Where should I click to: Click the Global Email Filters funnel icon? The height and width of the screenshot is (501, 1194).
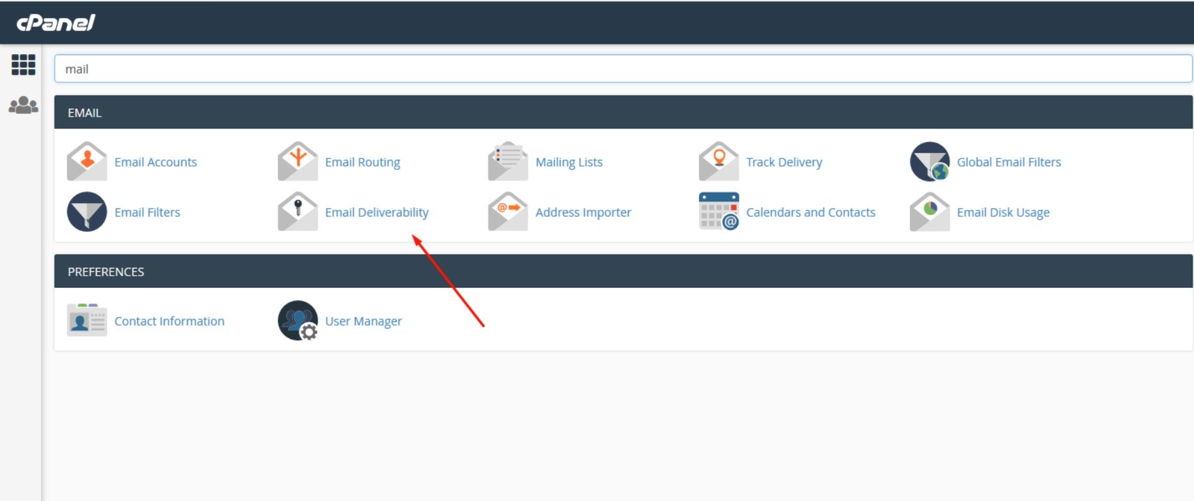[x=930, y=162]
